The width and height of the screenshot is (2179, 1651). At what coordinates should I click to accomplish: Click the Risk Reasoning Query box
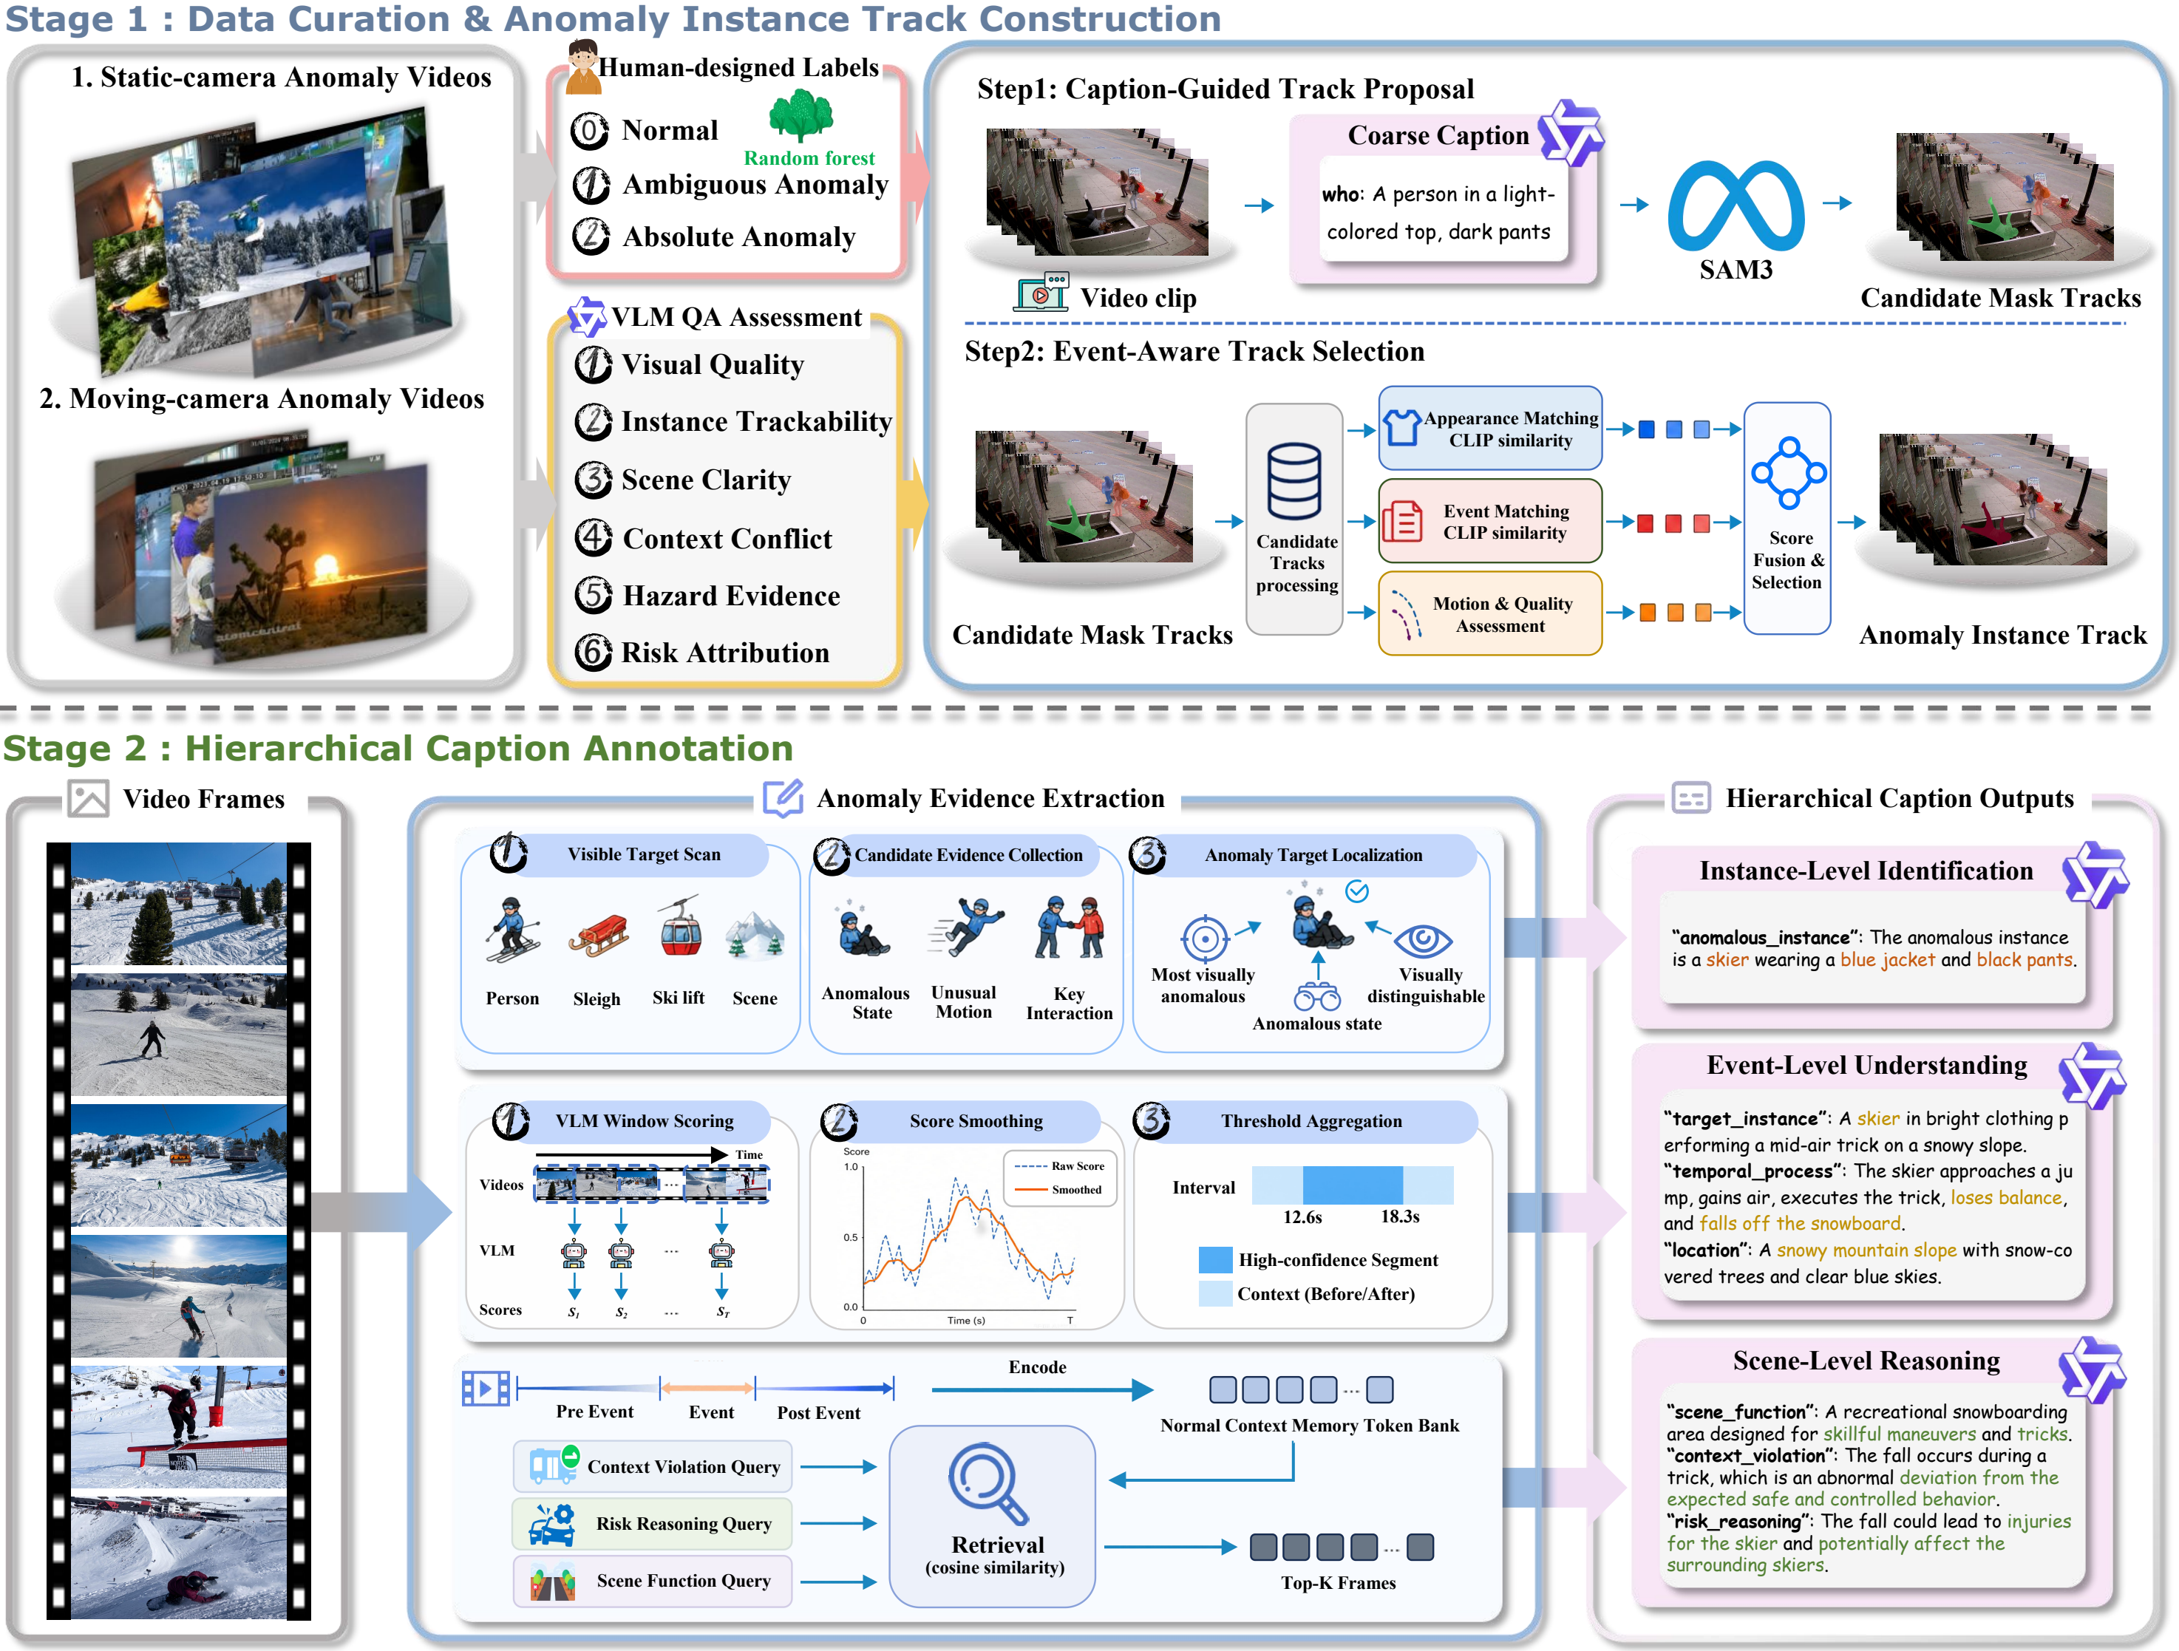pos(653,1523)
